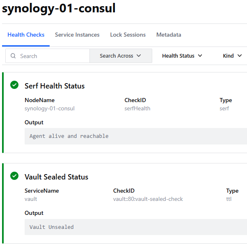Switch to the Health Checks tab
Viewport: 247px width, 247px height.
click(x=26, y=35)
